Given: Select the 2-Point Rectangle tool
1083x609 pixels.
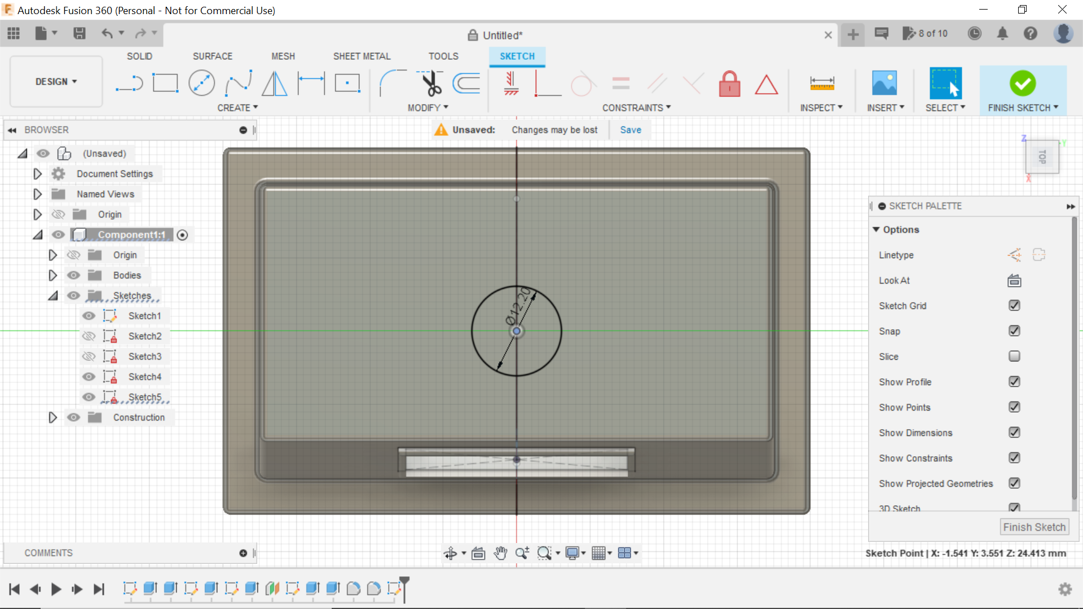Looking at the screenshot, I should tap(165, 83).
